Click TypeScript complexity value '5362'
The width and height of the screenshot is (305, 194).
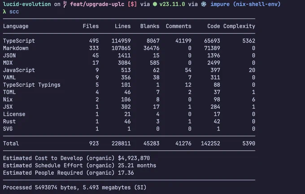pos(249,41)
